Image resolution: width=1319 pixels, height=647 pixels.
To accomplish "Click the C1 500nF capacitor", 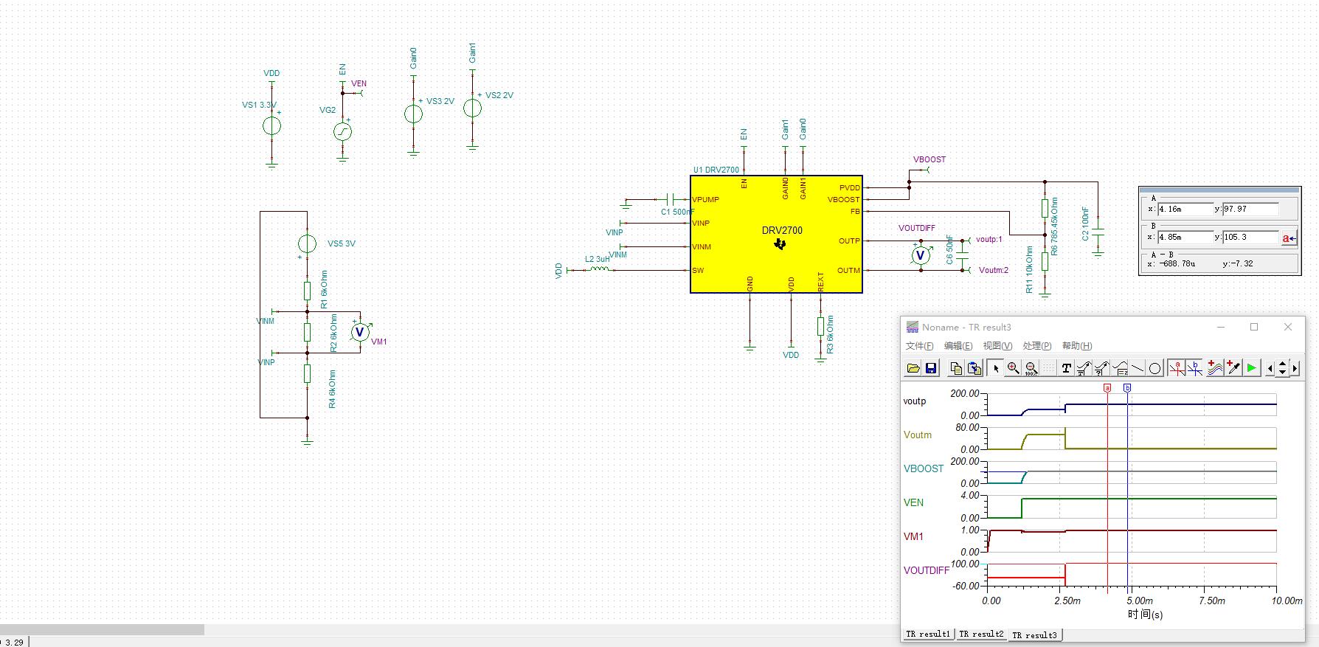I will pos(671,199).
